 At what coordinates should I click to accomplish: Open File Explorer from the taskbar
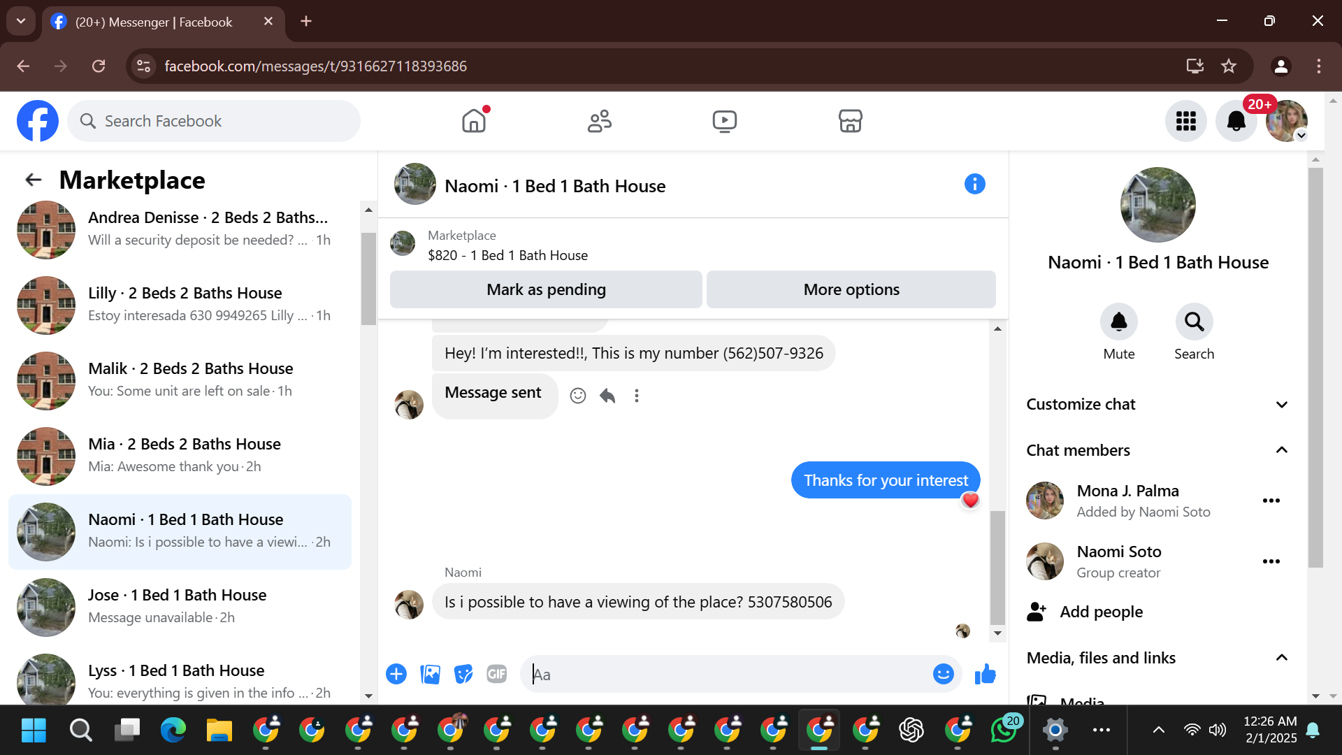[x=219, y=731]
